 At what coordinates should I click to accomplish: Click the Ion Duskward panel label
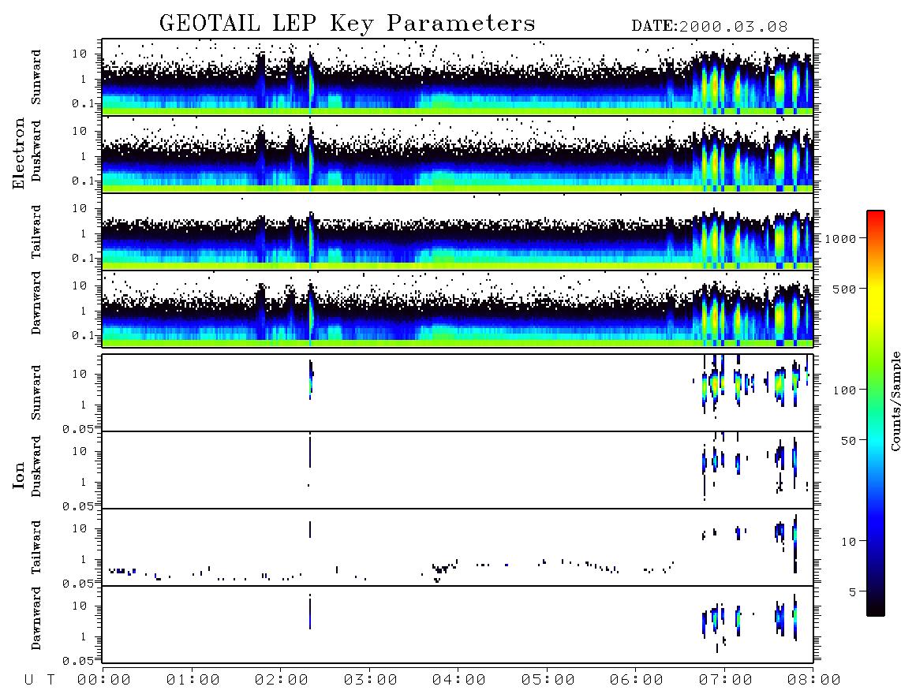click(36, 466)
